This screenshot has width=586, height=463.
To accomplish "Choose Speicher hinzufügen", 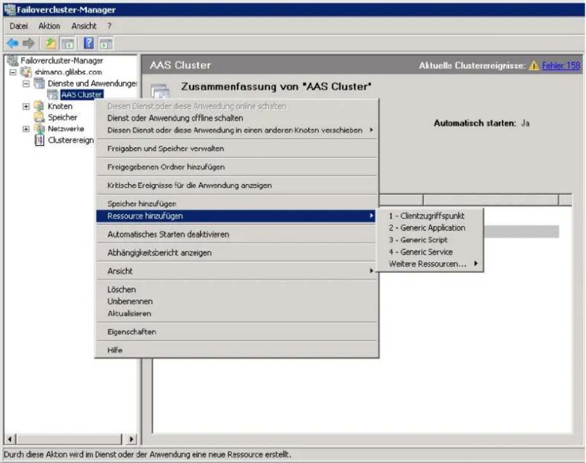I will coord(237,204).
